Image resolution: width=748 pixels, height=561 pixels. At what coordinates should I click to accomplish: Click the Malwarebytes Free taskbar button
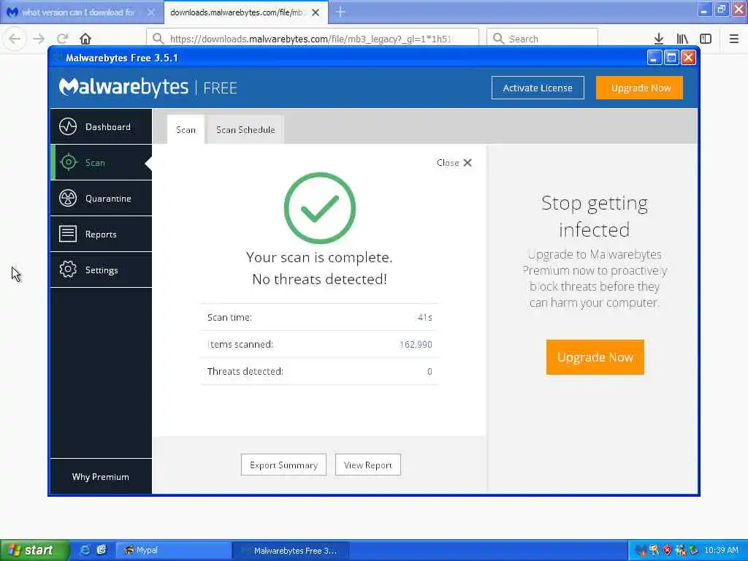tap(291, 551)
